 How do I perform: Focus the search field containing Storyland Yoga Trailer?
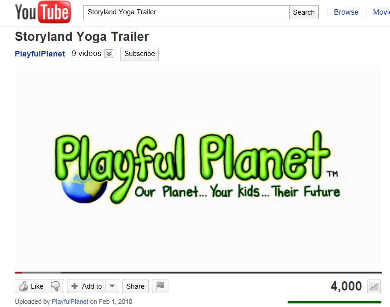[x=186, y=12]
